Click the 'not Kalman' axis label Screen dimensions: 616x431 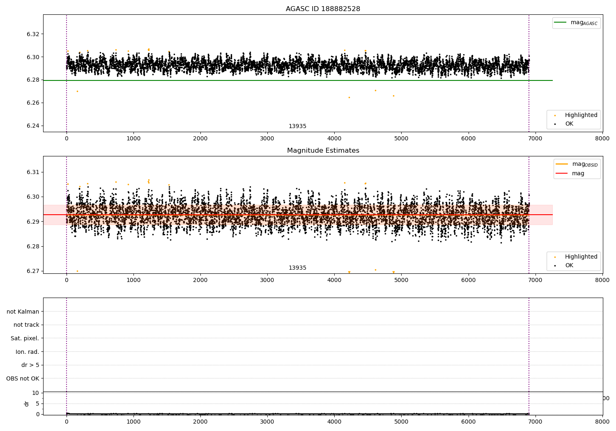tap(23, 312)
